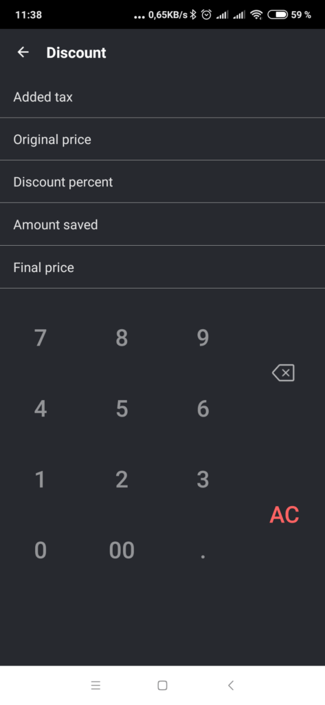This screenshot has height=705, width=325.
Task: Tap the single 0 key
Action: [41, 550]
